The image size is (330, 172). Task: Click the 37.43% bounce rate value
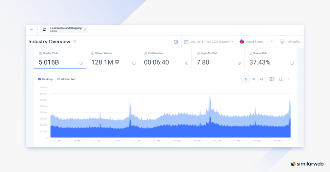(x=260, y=62)
